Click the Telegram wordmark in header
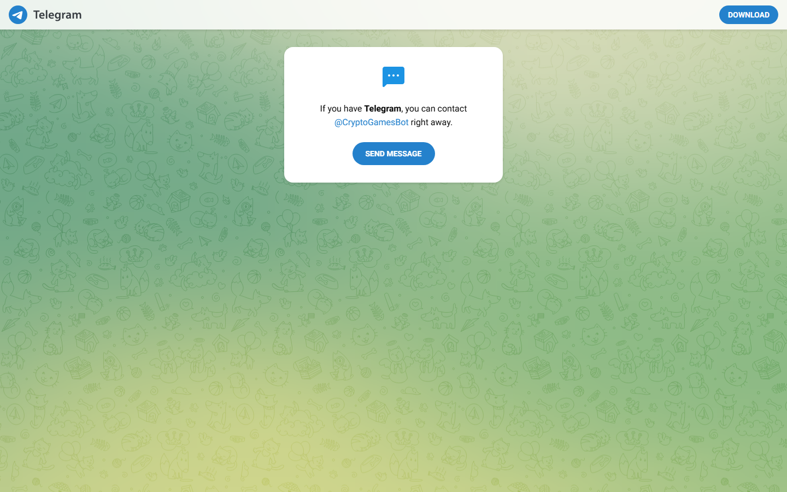The height and width of the screenshot is (492, 787). click(x=57, y=15)
